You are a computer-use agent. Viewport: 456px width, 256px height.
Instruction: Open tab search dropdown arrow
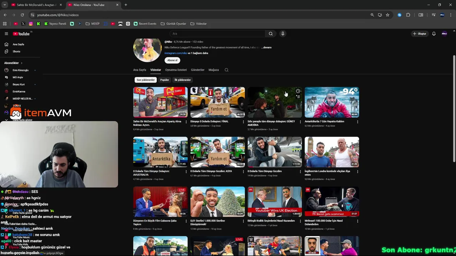click(5, 5)
